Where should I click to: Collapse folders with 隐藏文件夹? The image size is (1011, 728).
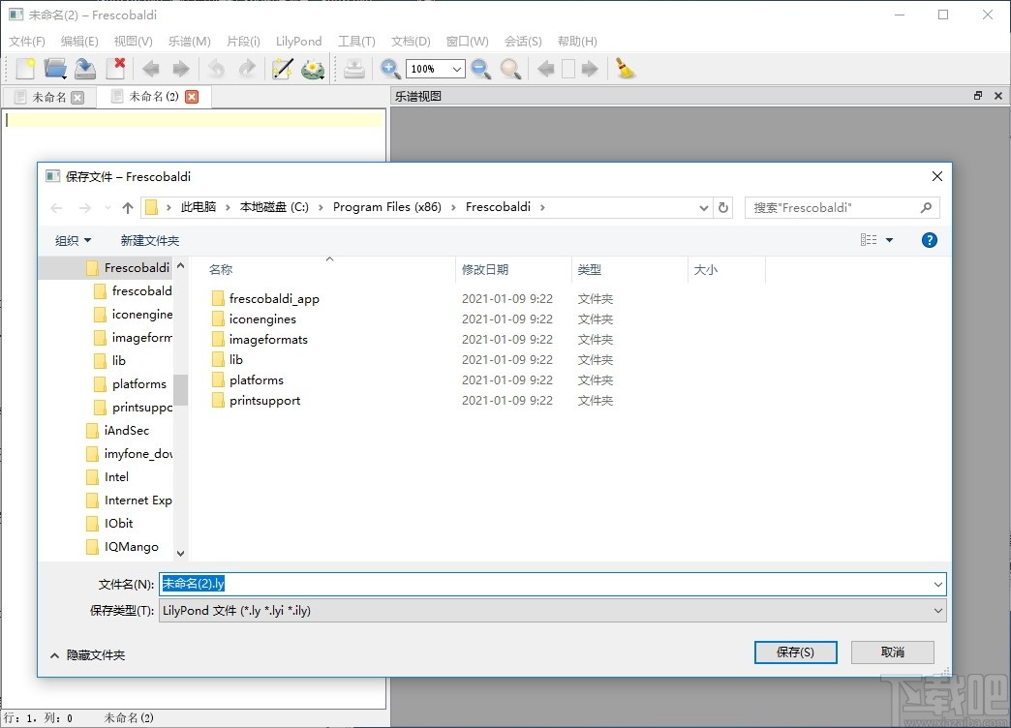(x=88, y=655)
